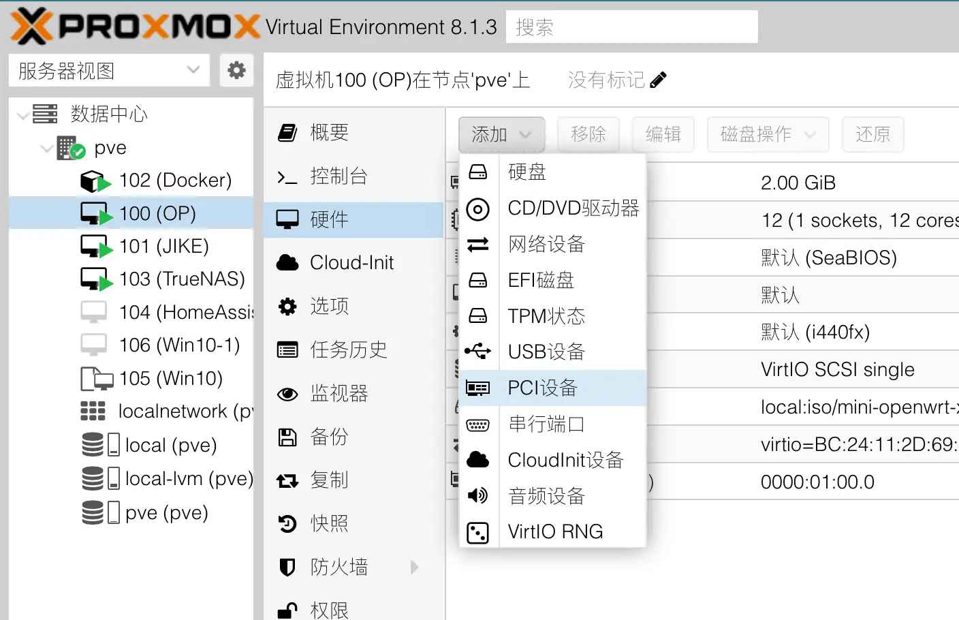Screen dimensions: 959x620
Task: Add a CD/DVD驱动器 drive
Action: pos(552,208)
